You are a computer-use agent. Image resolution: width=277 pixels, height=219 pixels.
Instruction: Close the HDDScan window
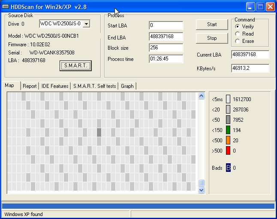click(x=270, y=7)
